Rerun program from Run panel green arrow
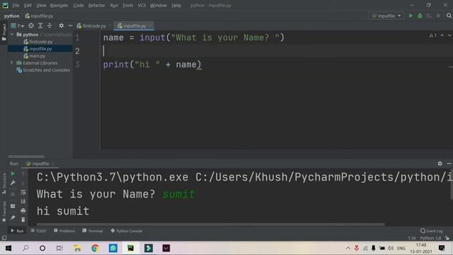Screen dimensions: 453x255 click(x=13, y=174)
